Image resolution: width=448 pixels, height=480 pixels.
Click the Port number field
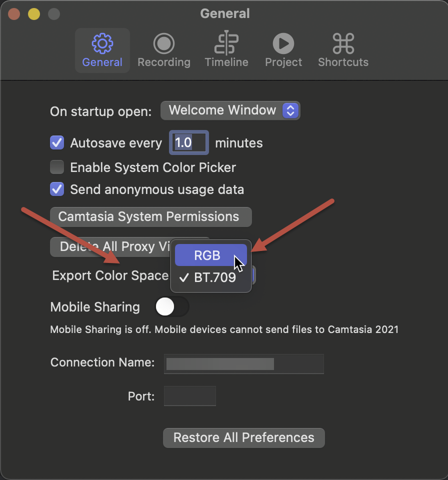click(190, 396)
